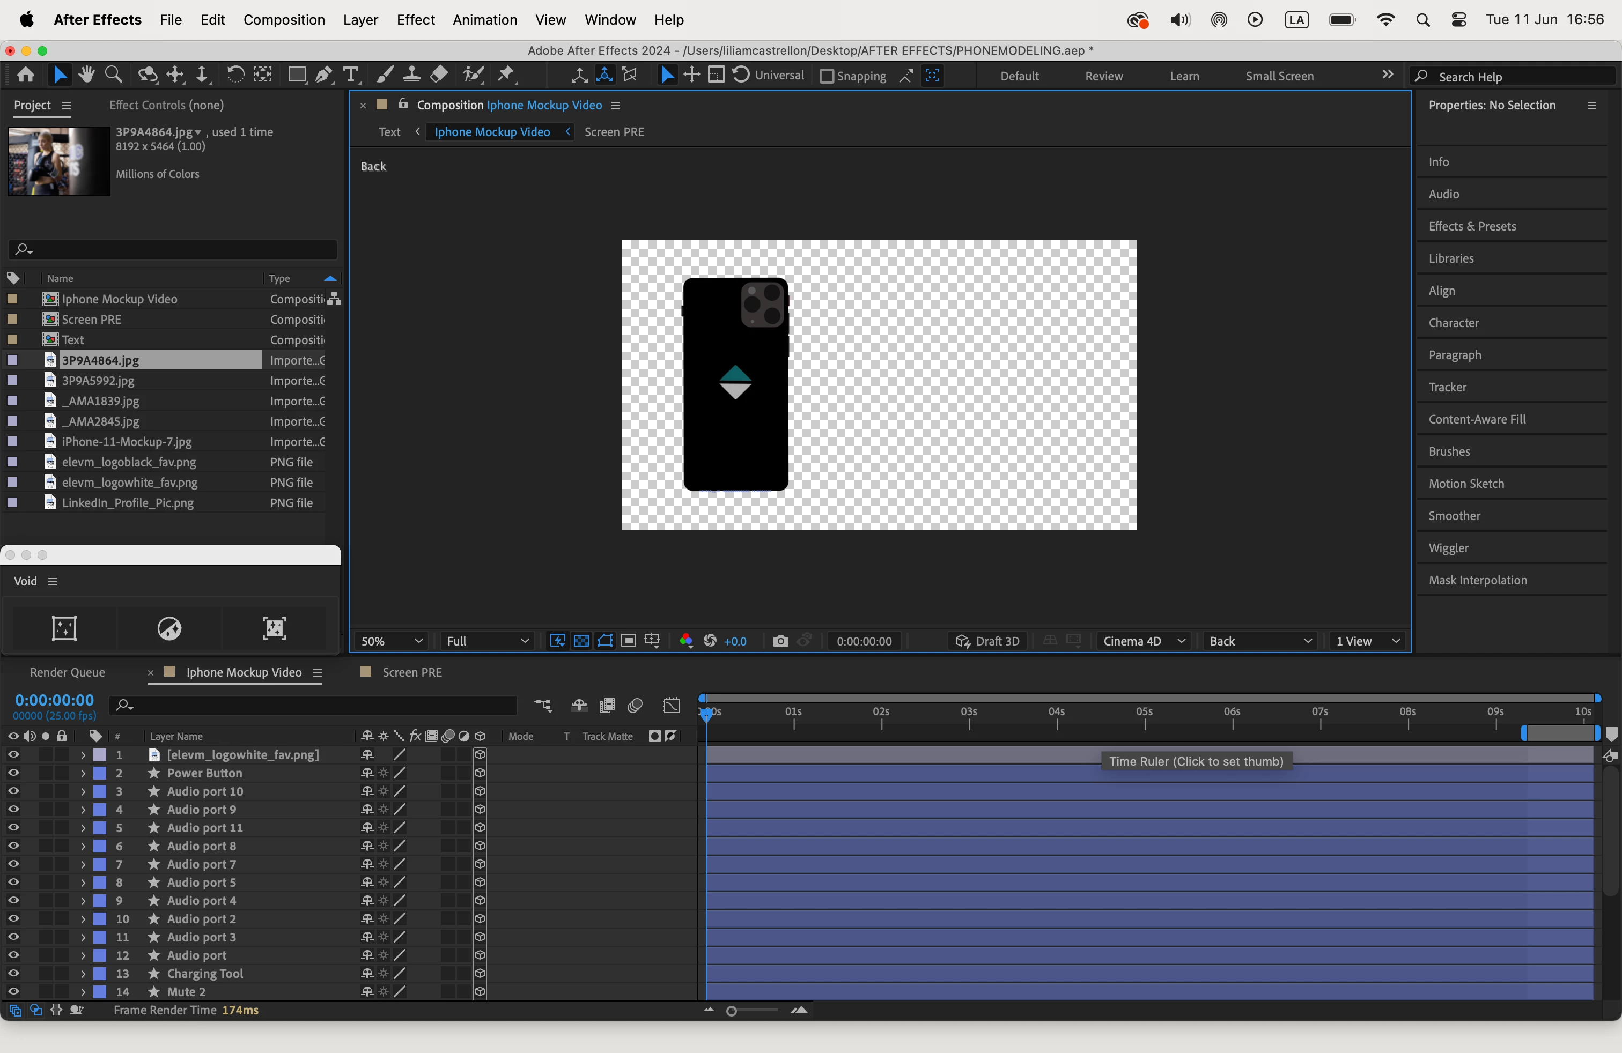Click the snapshot camera icon

(x=780, y=641)
